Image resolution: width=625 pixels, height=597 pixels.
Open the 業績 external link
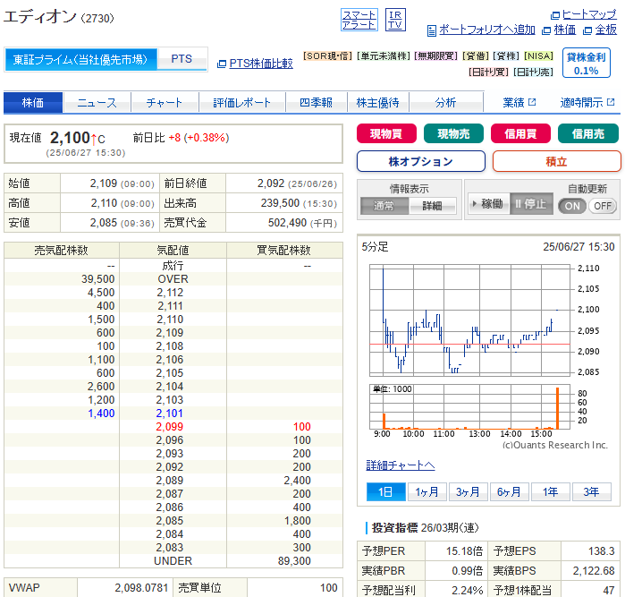pos(519,103)
